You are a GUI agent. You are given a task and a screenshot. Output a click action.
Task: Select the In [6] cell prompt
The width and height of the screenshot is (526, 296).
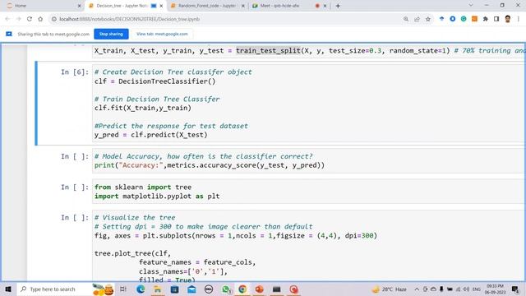pos(75,72)
